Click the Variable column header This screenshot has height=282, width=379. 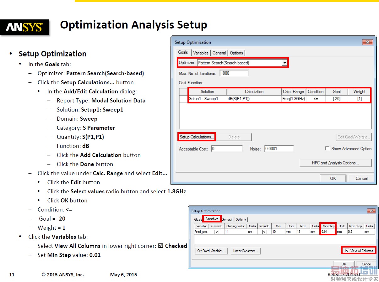click(202, 226)
